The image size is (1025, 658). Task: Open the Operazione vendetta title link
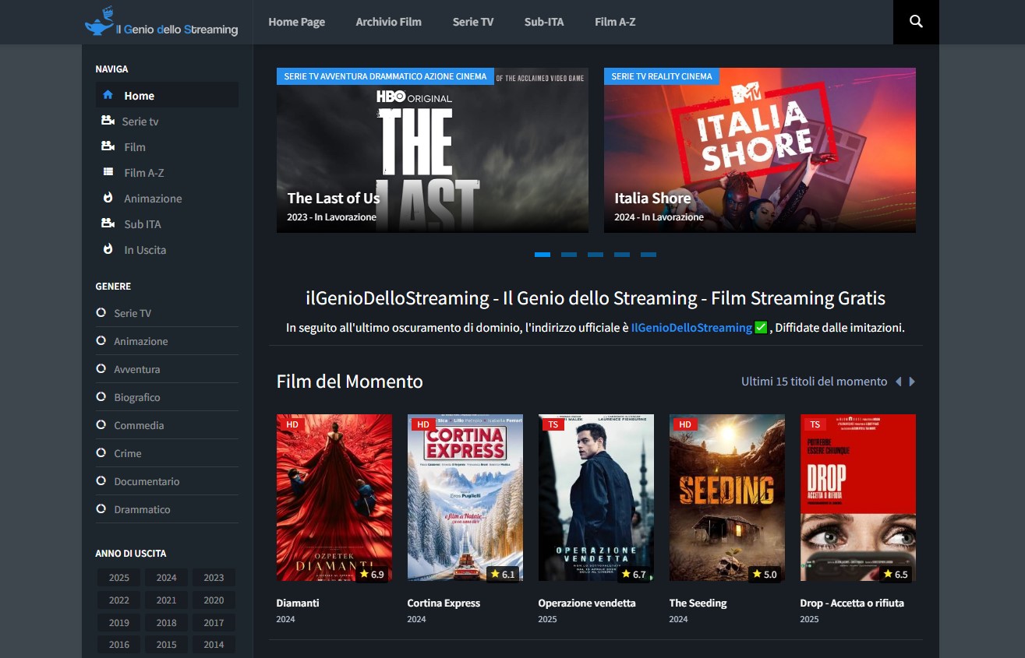(x=587, y=603)
